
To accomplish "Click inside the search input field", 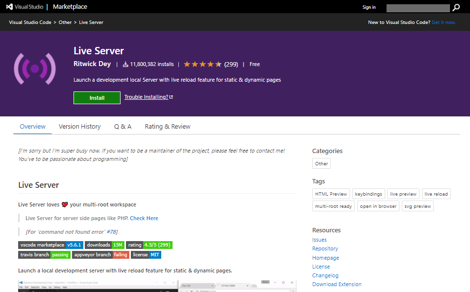I will coord(418,7).
